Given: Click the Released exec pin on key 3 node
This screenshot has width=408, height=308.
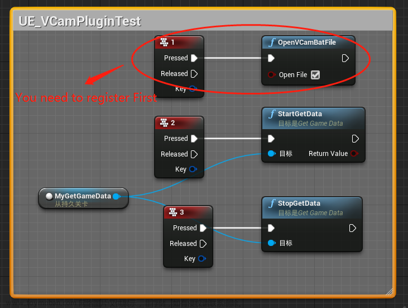Looking at the screenshot, I should (203, 244).
